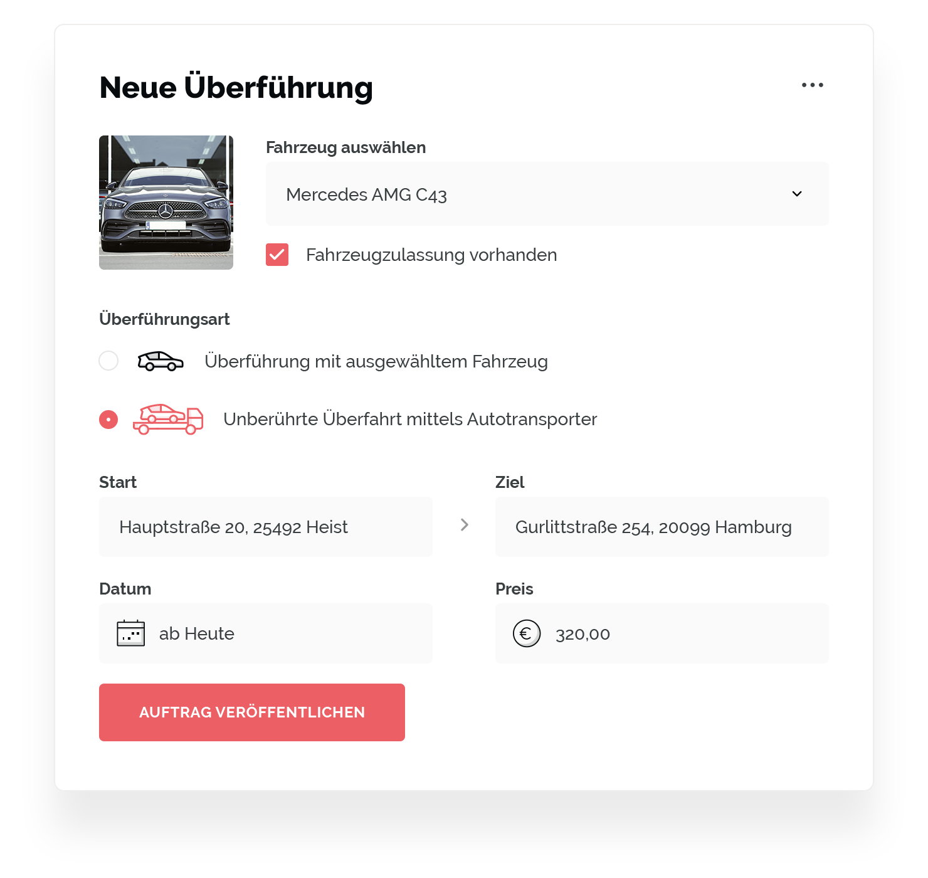Click the Überführung mit ausgewähltem Fahrzeug label

(x=376, y=362)
